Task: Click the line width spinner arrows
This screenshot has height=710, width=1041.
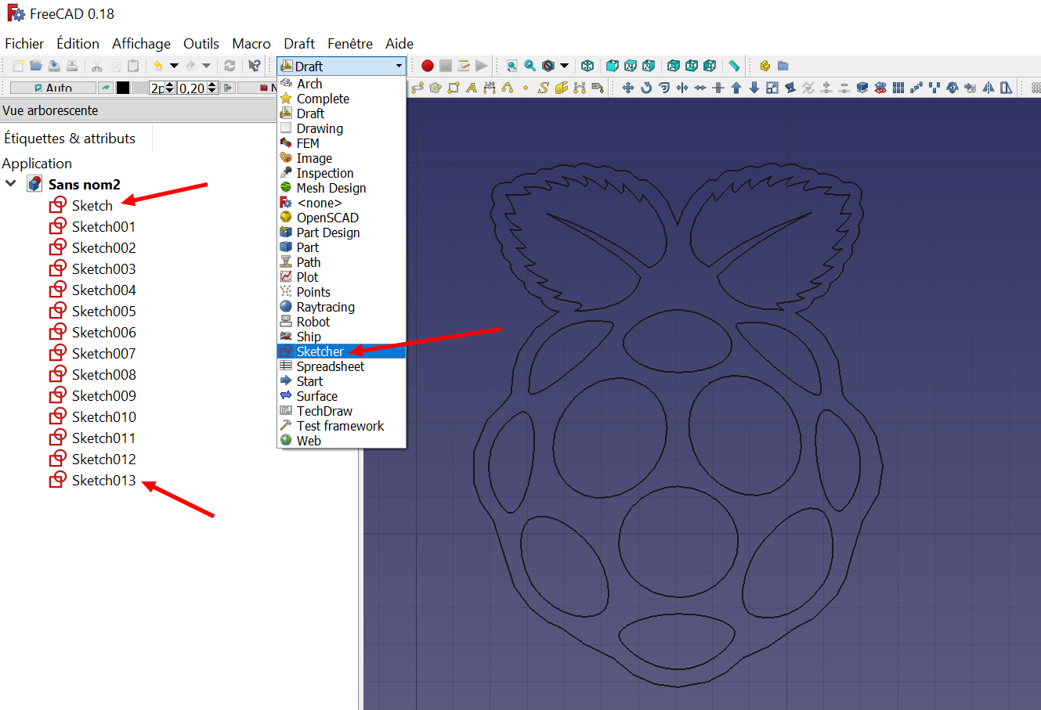Action: [x=170, y=88]
